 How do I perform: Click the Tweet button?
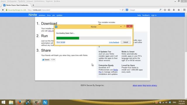point(46,60)
